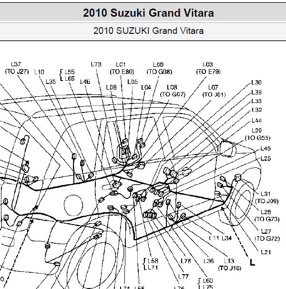
Task: Click connector label L21
Action: coord(266,252)
